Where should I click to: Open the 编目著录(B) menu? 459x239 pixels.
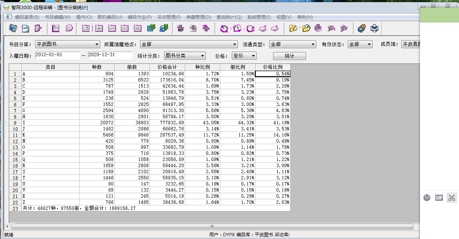pos(27,17)
